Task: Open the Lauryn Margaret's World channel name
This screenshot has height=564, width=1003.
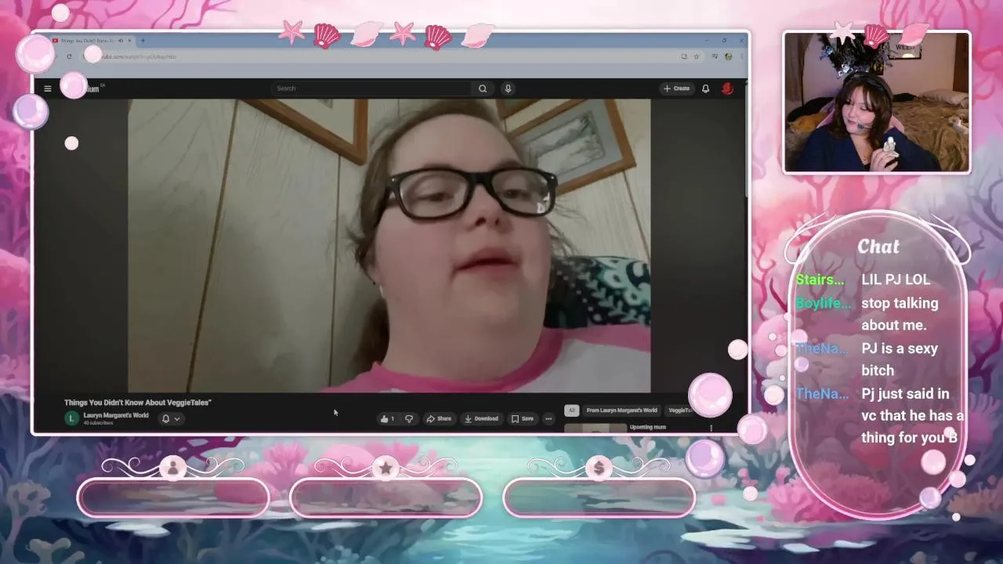Action: [x=116, y=415]
